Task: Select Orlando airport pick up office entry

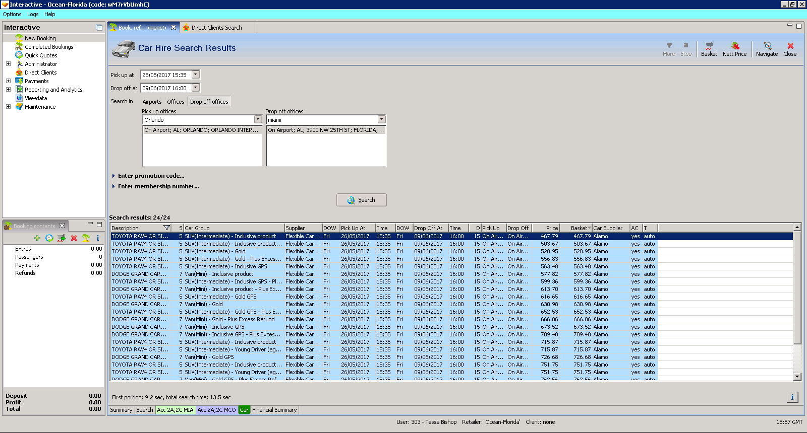Action: (202, 130)
